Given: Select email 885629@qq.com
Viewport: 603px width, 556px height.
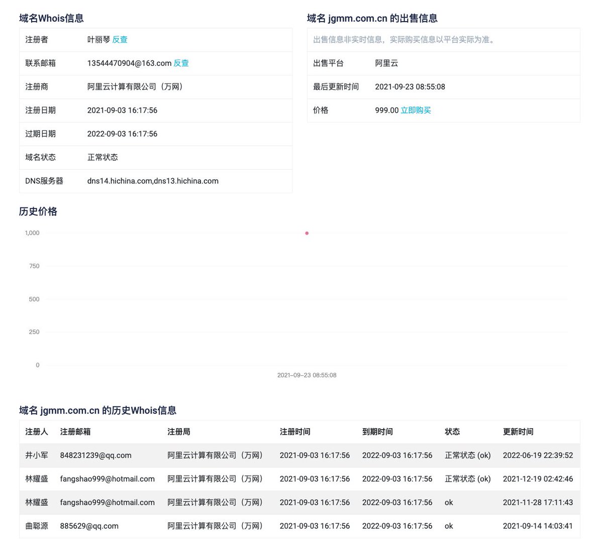Looking at the screenshot, I should click(89, 526).
